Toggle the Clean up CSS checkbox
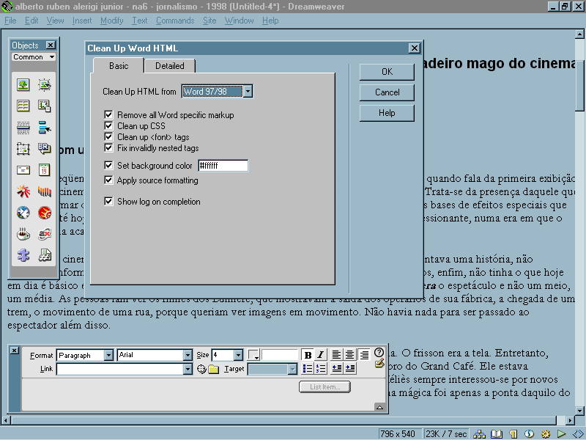The width and height of the screenshot is (586, 440). 108,126
